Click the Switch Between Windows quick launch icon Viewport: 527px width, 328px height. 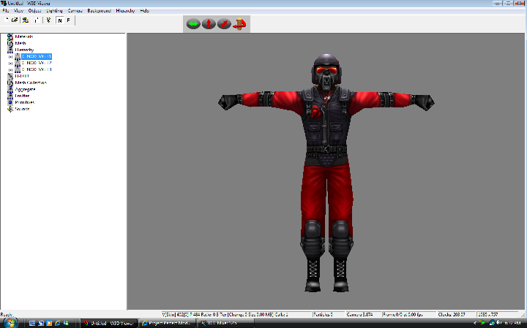tap(41, 324)
